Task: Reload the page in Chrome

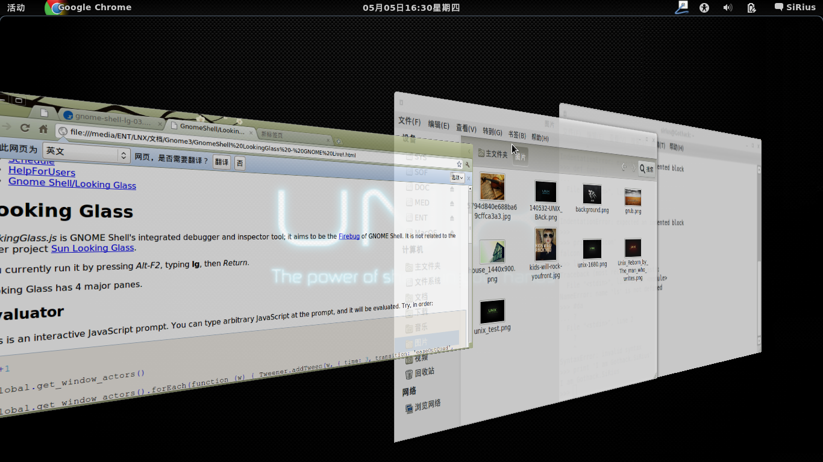Action: point(25,128)
